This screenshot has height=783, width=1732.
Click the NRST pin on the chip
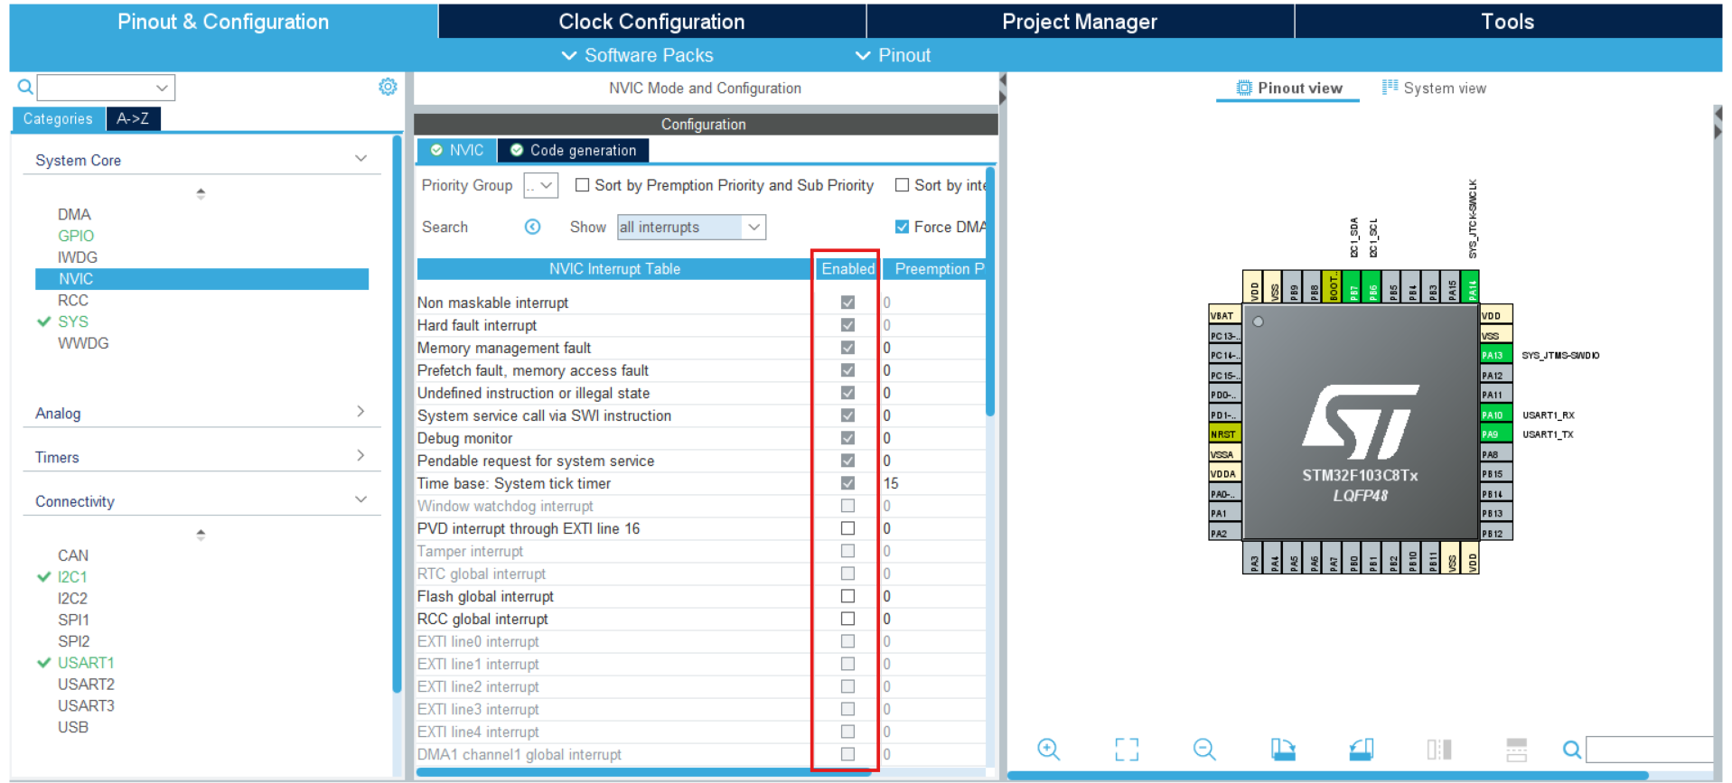(x=1225, y=434)
